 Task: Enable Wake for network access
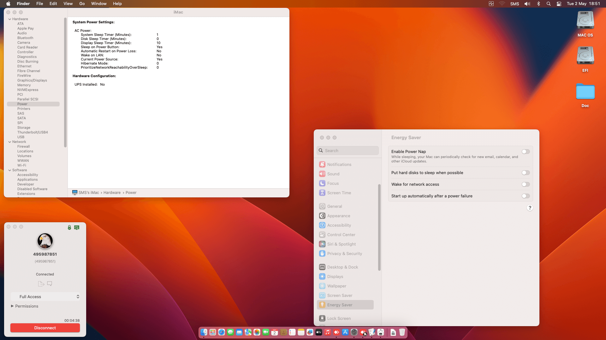pyautogui.click(x=526, y=184)
